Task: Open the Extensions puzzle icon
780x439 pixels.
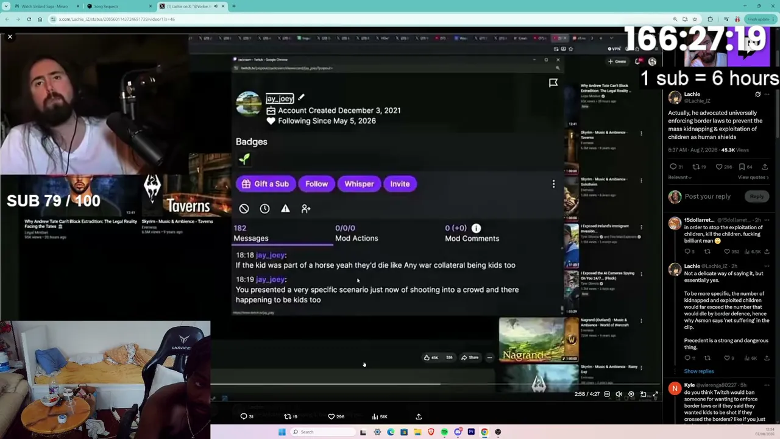Action: coord(710,19)
